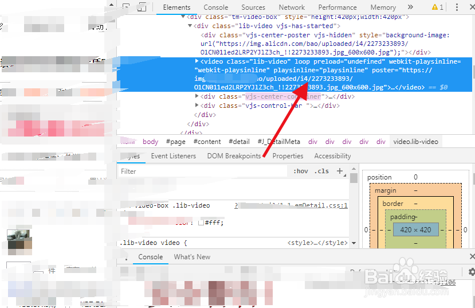Switch to the Sources tab
Image resolution: width=475 pixels, height=308 pixels.
[253, 7]
